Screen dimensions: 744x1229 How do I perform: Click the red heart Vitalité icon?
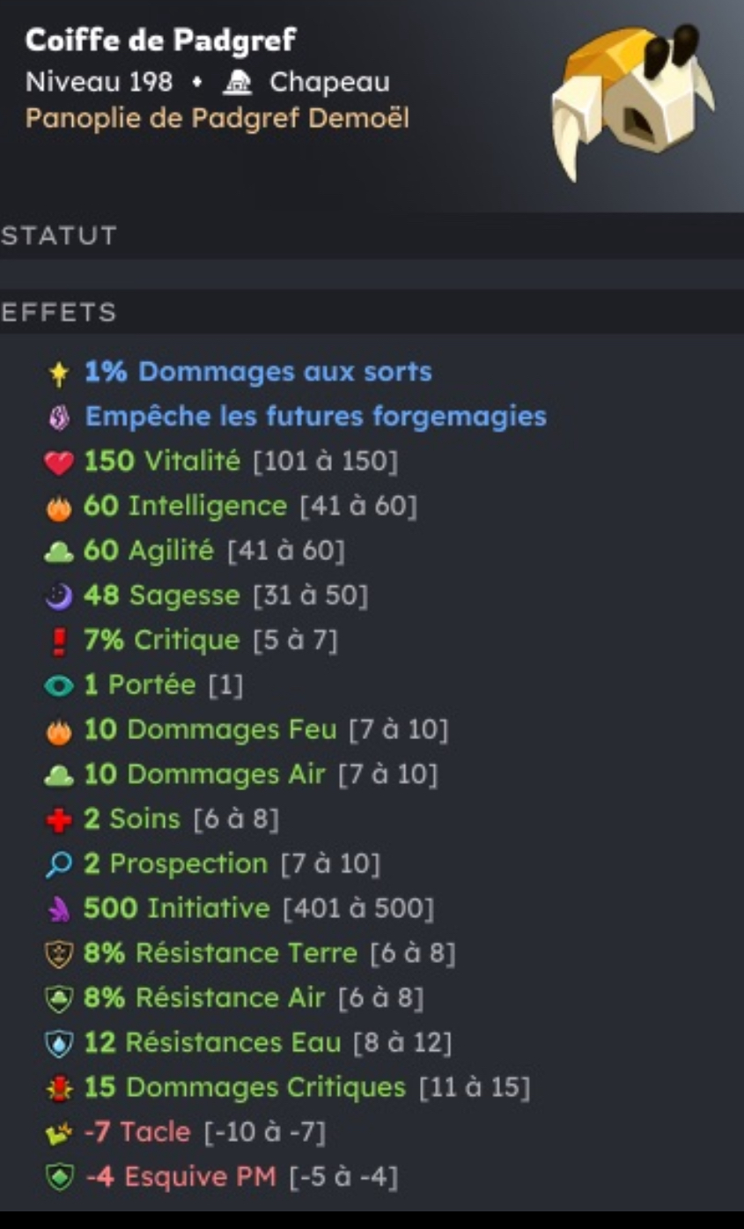pos(59,463)
